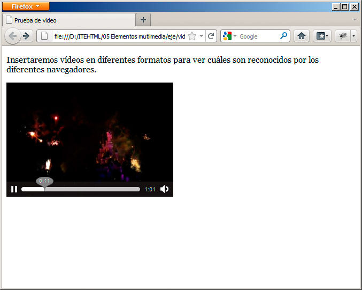
Task: Go forward to next page
Action: pyautogui.click(x=26, y=36)
